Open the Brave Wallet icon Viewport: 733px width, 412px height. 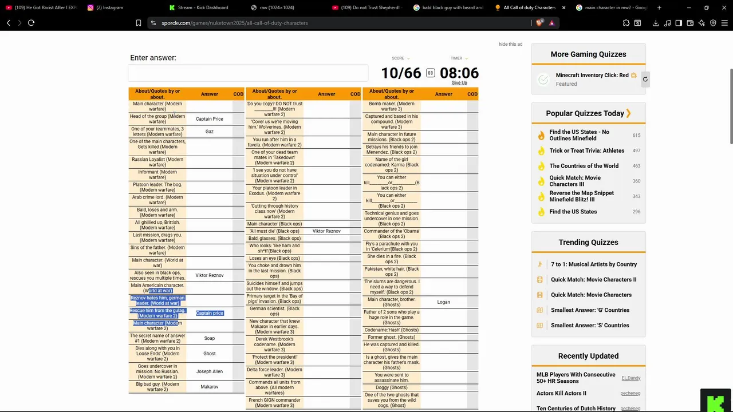690,23
